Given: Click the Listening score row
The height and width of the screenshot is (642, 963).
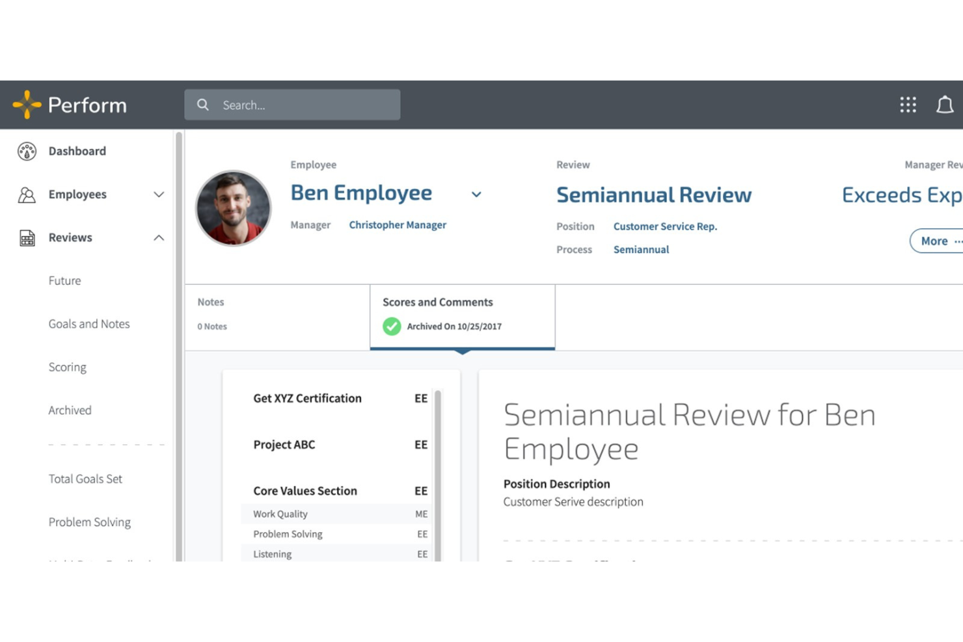Looking at the screenshot, I should point(336,554).
